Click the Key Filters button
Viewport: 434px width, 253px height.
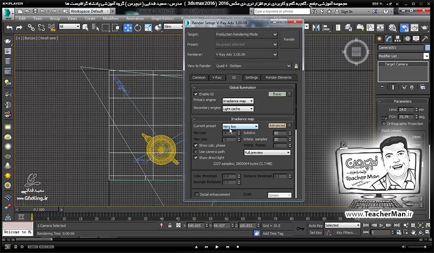346,233
